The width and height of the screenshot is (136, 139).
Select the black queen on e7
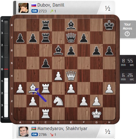[x=71, y=38]
